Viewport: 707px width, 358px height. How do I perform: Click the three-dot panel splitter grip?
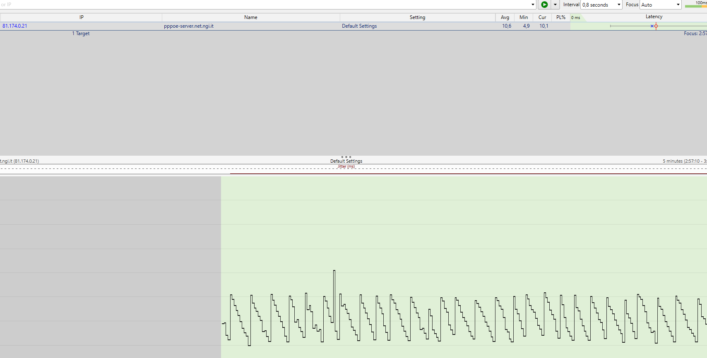coord(346,157)
